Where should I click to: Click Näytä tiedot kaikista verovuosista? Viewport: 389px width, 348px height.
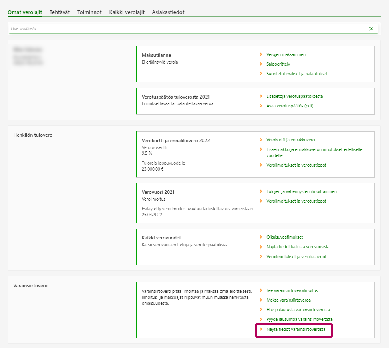(298, 247)
